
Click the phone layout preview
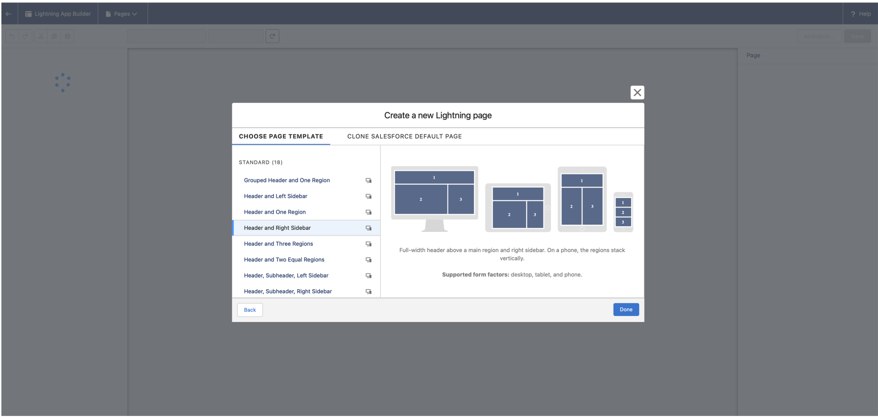coord(623,212)
